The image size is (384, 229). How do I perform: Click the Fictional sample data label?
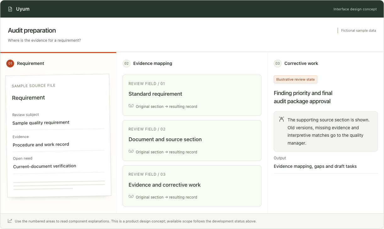point(359,30)
